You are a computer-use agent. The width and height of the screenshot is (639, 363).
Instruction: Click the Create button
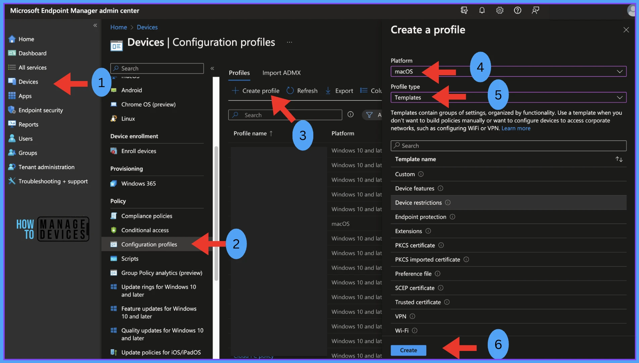pos(408,350)
